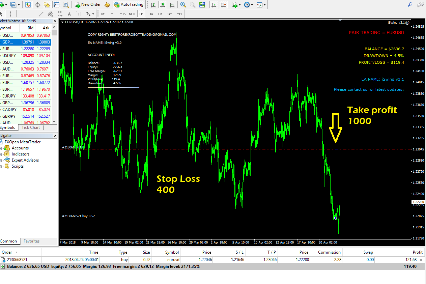Enable AutoTrading
Screen dimensions: 426x284
[129, 5]
